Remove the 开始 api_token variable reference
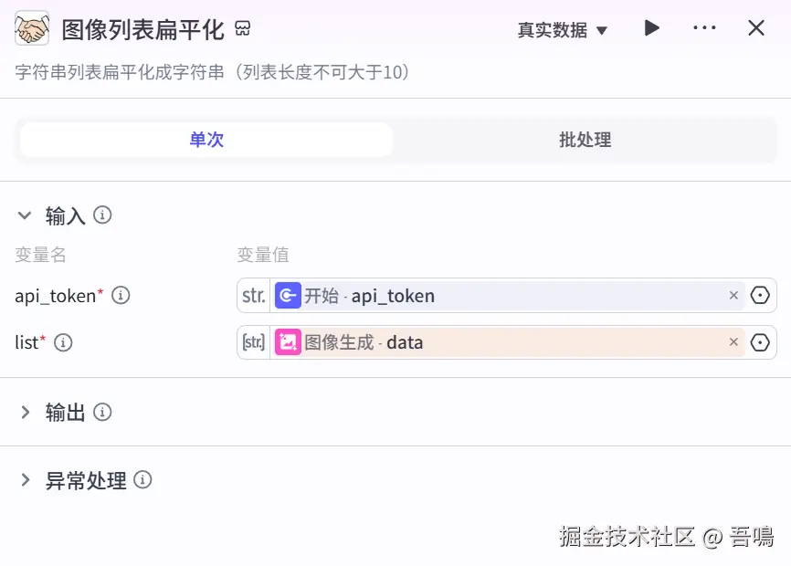Viewport: 791px width, 566px height. point(733,296)
